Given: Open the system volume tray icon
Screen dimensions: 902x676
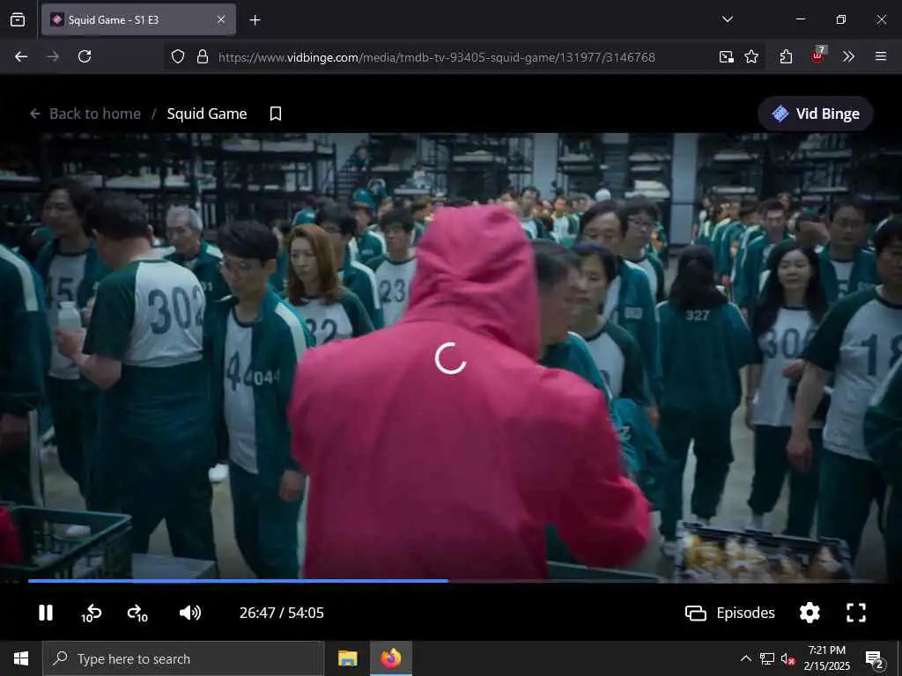Looking at the screenshot, I should 788,658.
